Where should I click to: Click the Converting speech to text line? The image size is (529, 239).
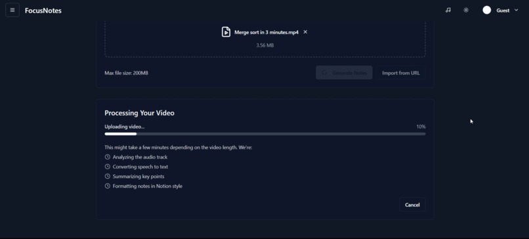point(140,167)
